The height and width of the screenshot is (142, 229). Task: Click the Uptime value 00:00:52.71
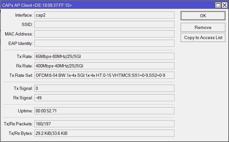[x=104, y=111]
